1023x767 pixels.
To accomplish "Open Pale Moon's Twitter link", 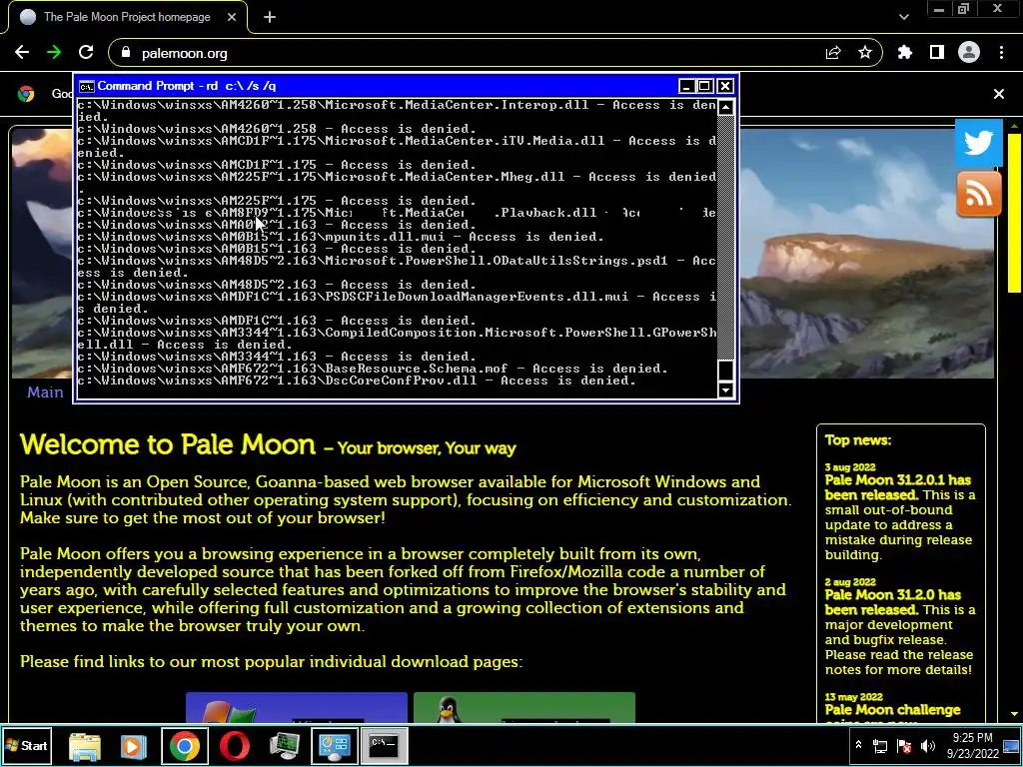I will coord(979,142).
